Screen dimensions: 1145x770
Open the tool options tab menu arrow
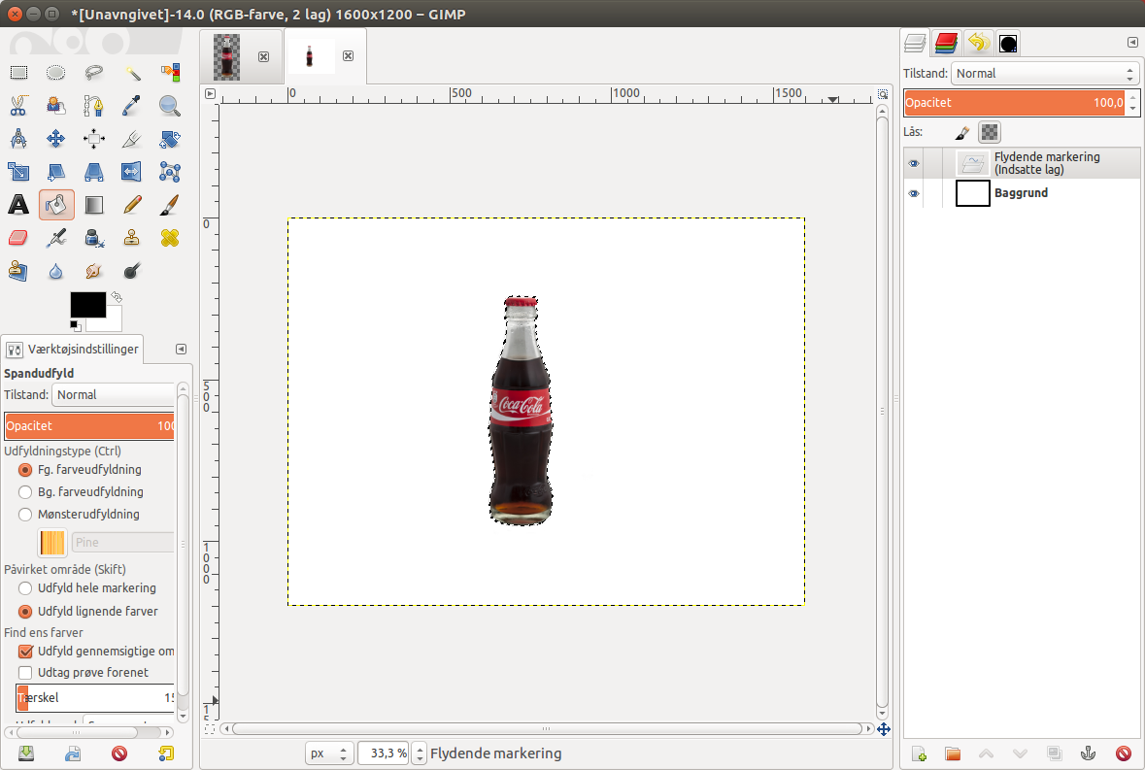click(181, 349)
